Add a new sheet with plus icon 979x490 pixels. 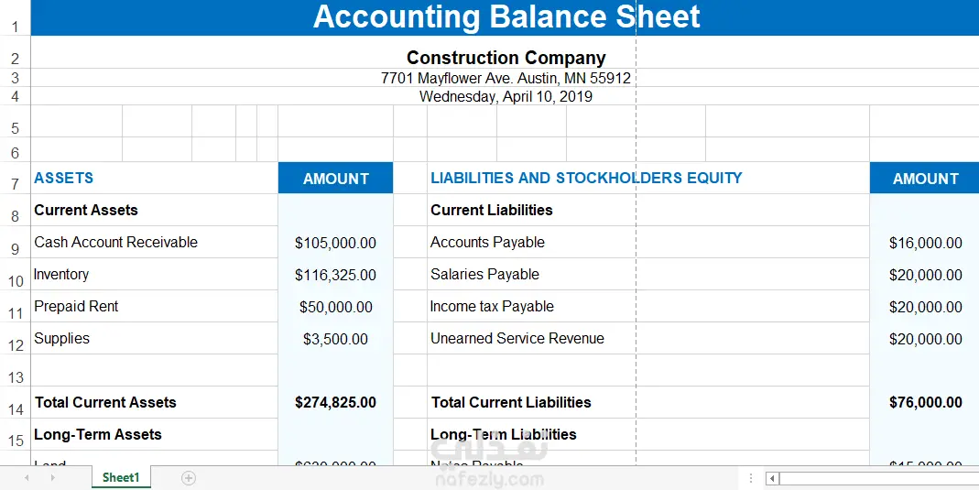point(189,478)
